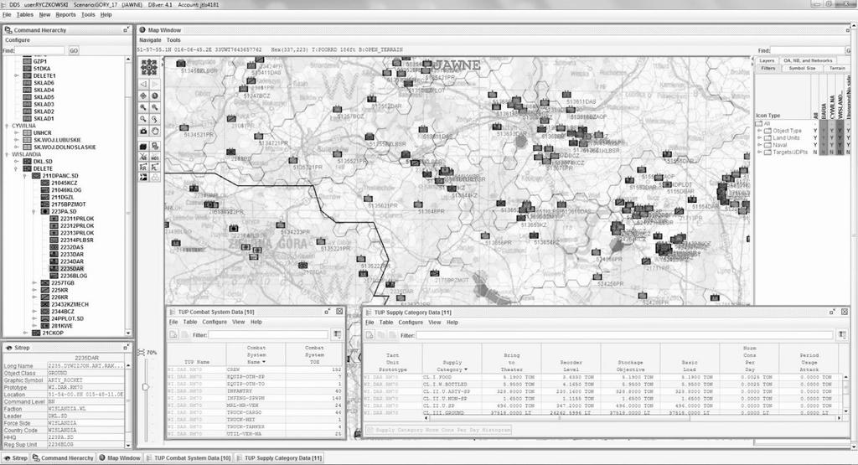858x465 pixels.
Task: Detach the Command Hierarchy panel
Action: click(x=126, y=30)
